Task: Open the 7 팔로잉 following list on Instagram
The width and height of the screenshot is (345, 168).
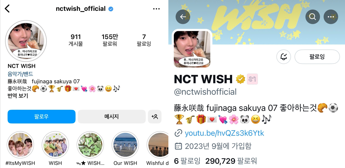Action: coord(144,40)
